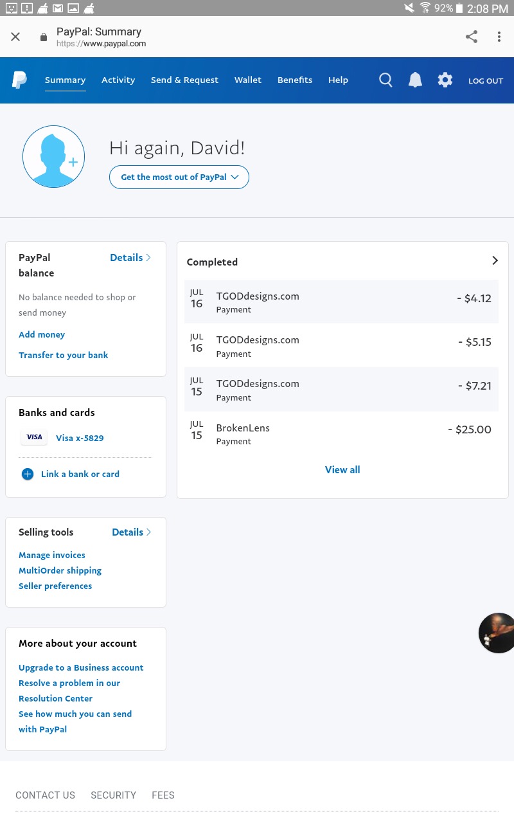Open browser three-dot overflow menu
This screenshot has height=823, width=514.
coord(499,37)
